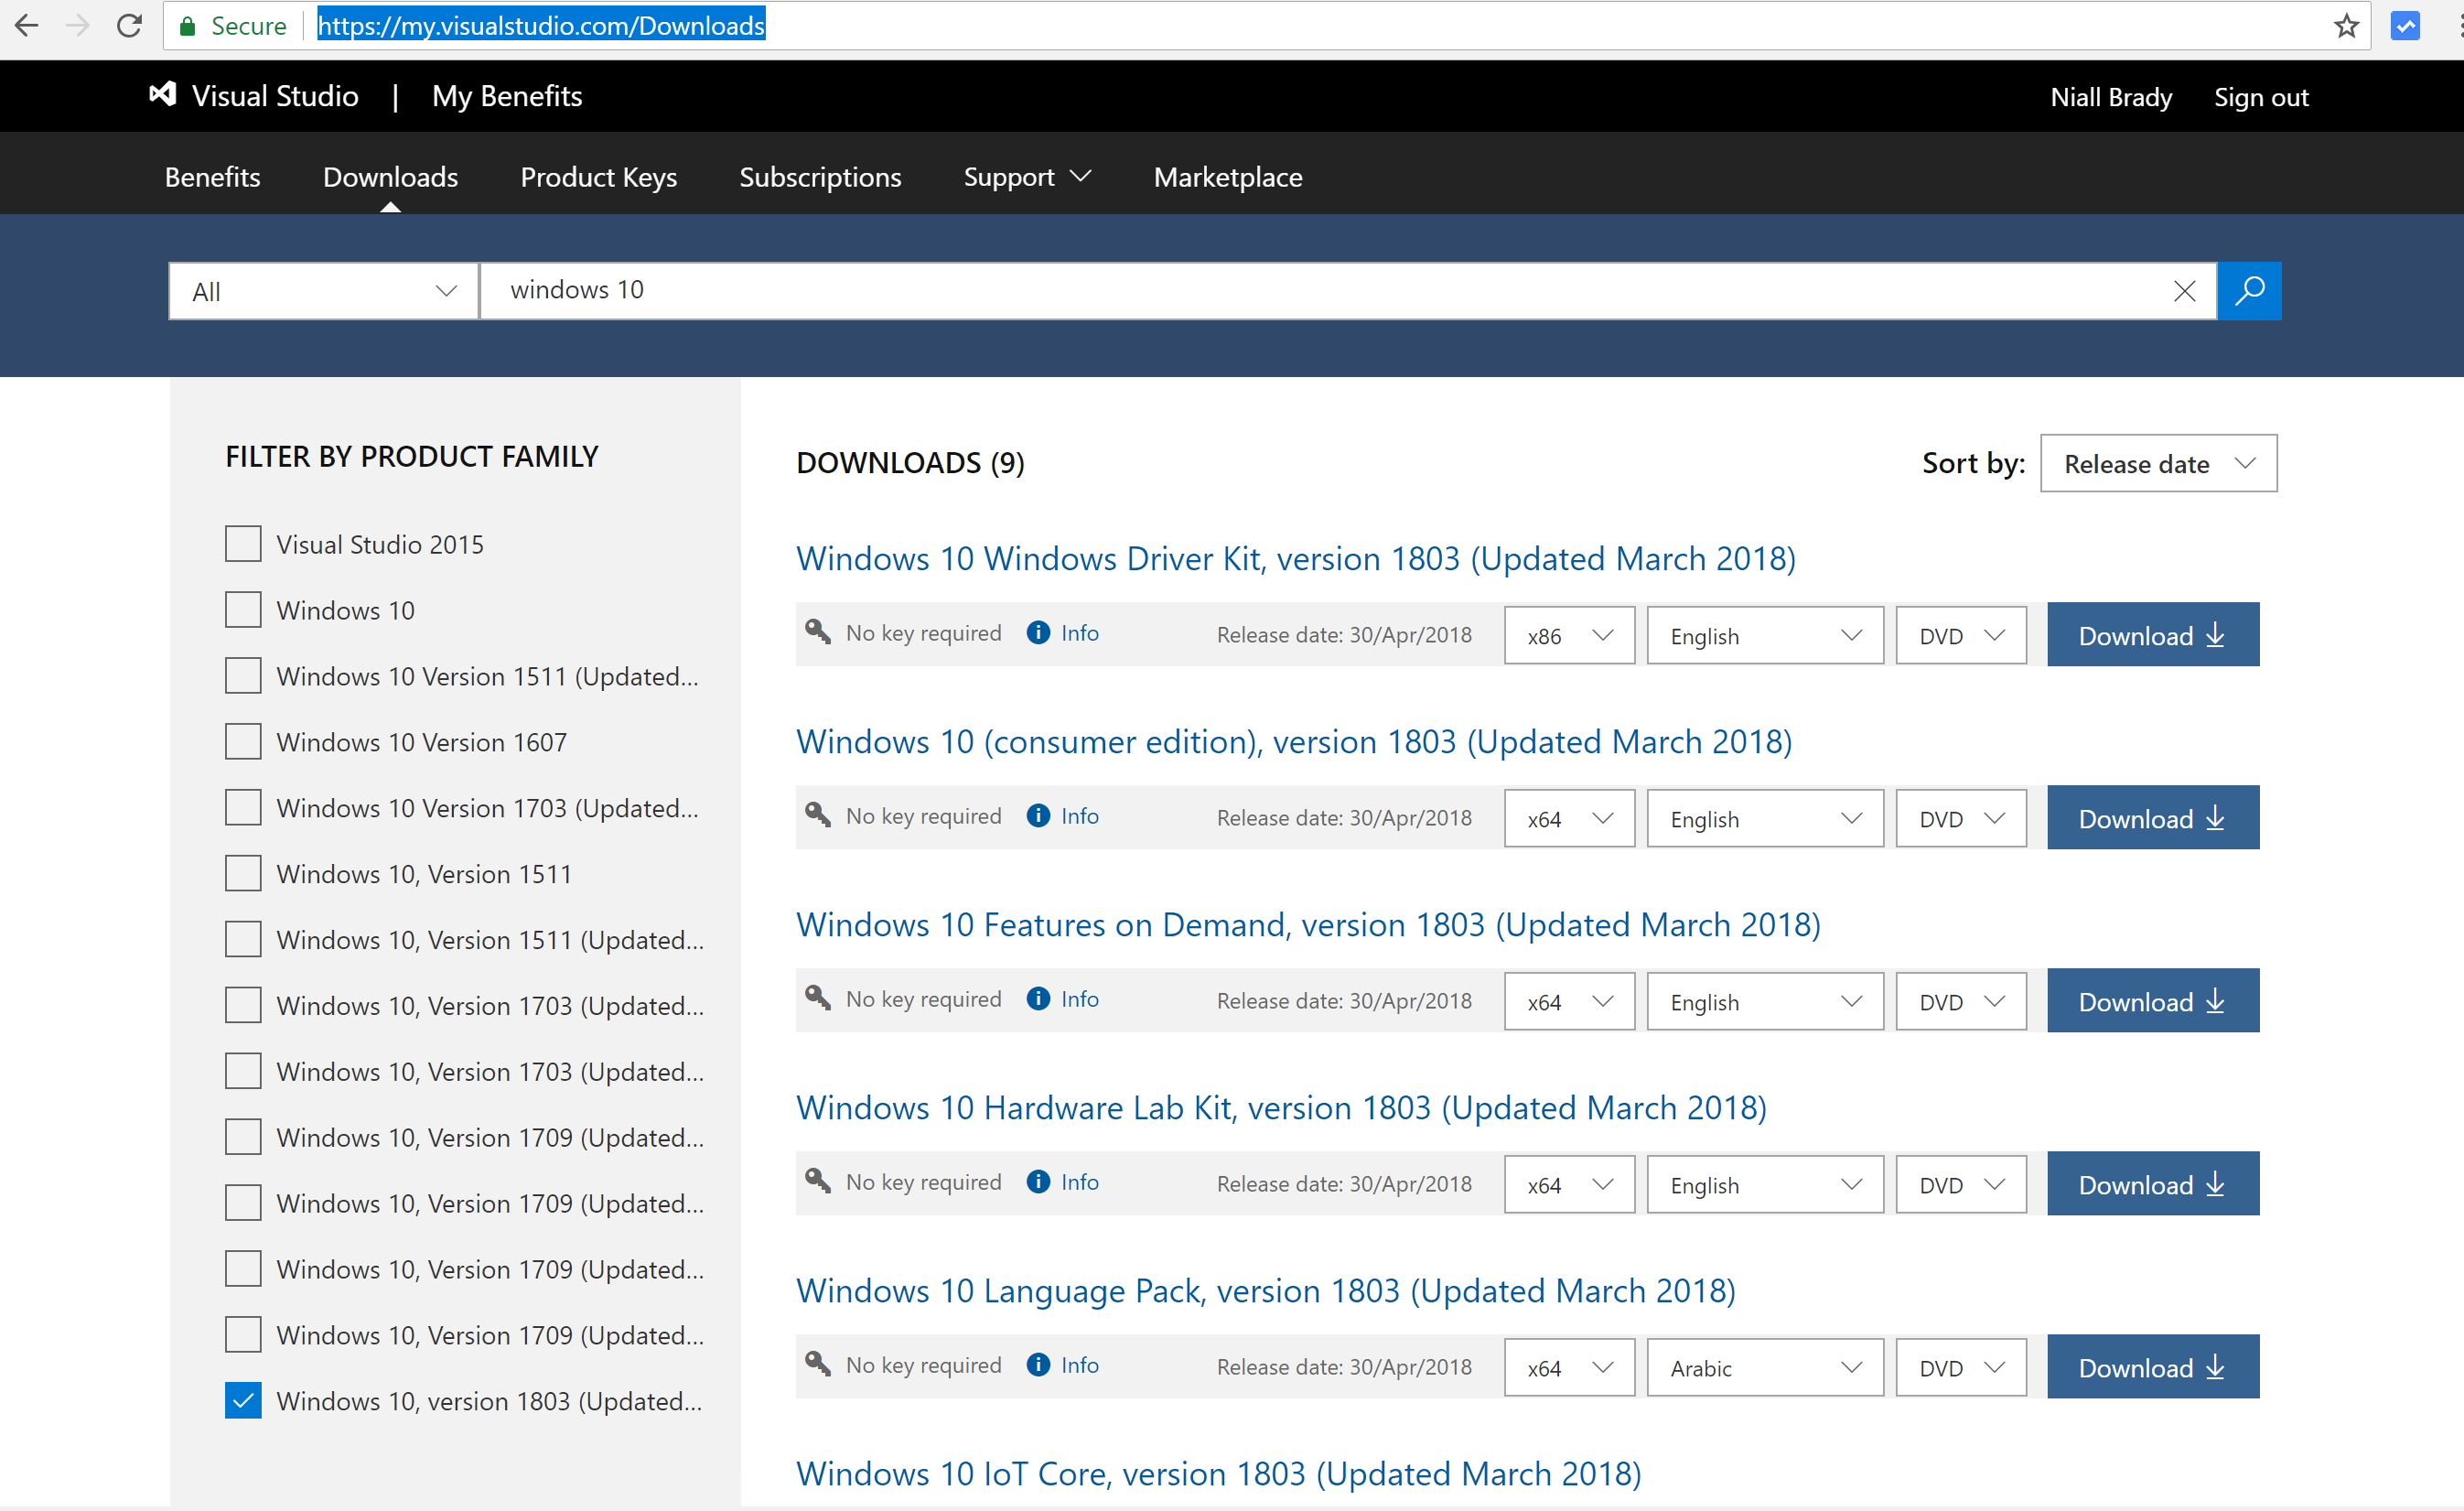The width and height of the screenshot is (2464, 1511).
Task: Open the Downloads tab
Action: tap(390, 177)
